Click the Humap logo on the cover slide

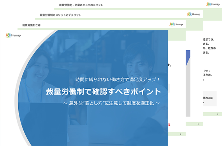coord(13,35)
